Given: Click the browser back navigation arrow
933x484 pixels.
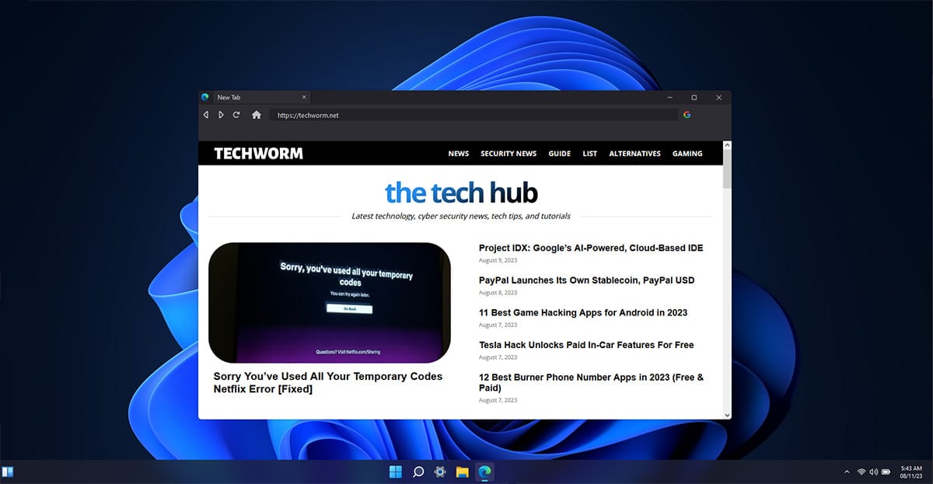Looking at the screenshot, I should (205, 114).
